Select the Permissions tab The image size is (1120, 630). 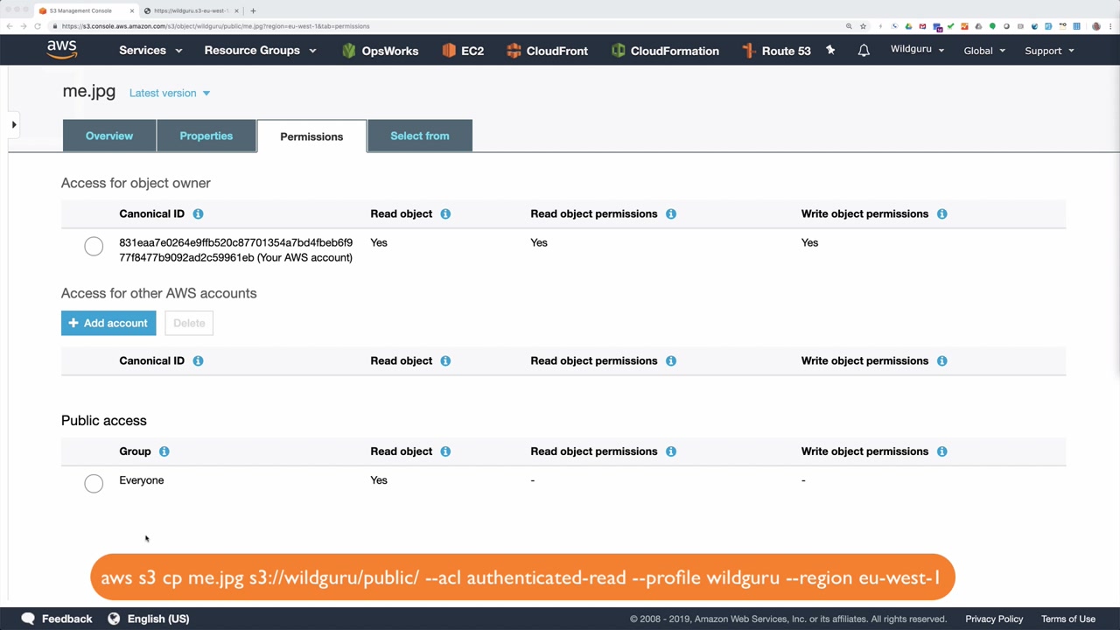(311, 136)
